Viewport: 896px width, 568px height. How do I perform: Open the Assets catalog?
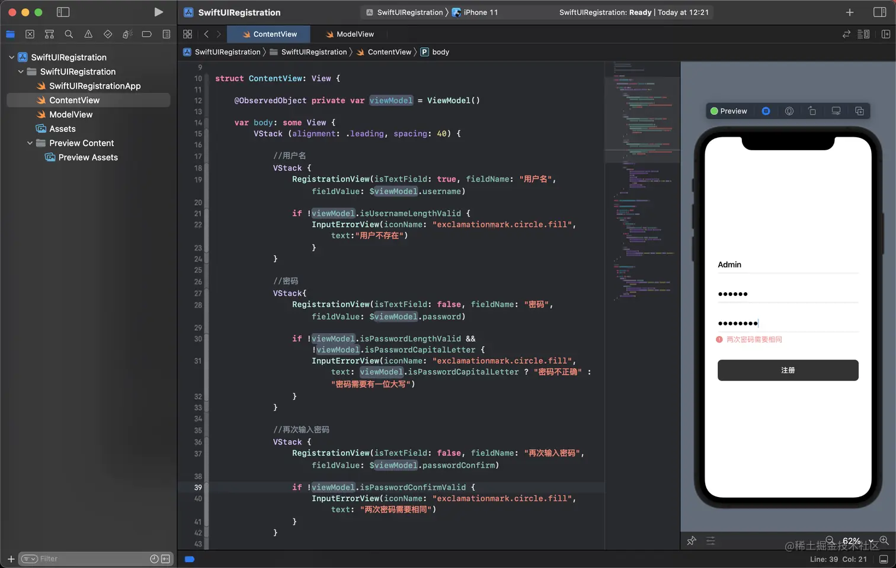tap(56, 129)
